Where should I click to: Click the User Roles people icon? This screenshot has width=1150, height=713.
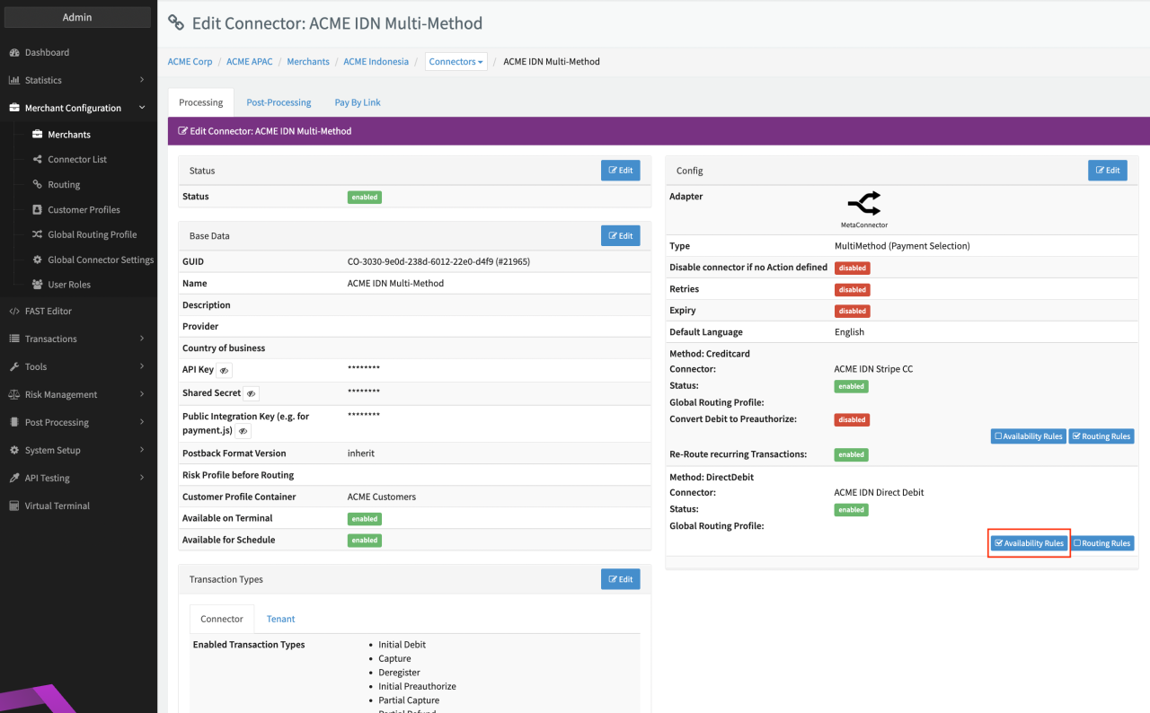click(x=37, y=285)
